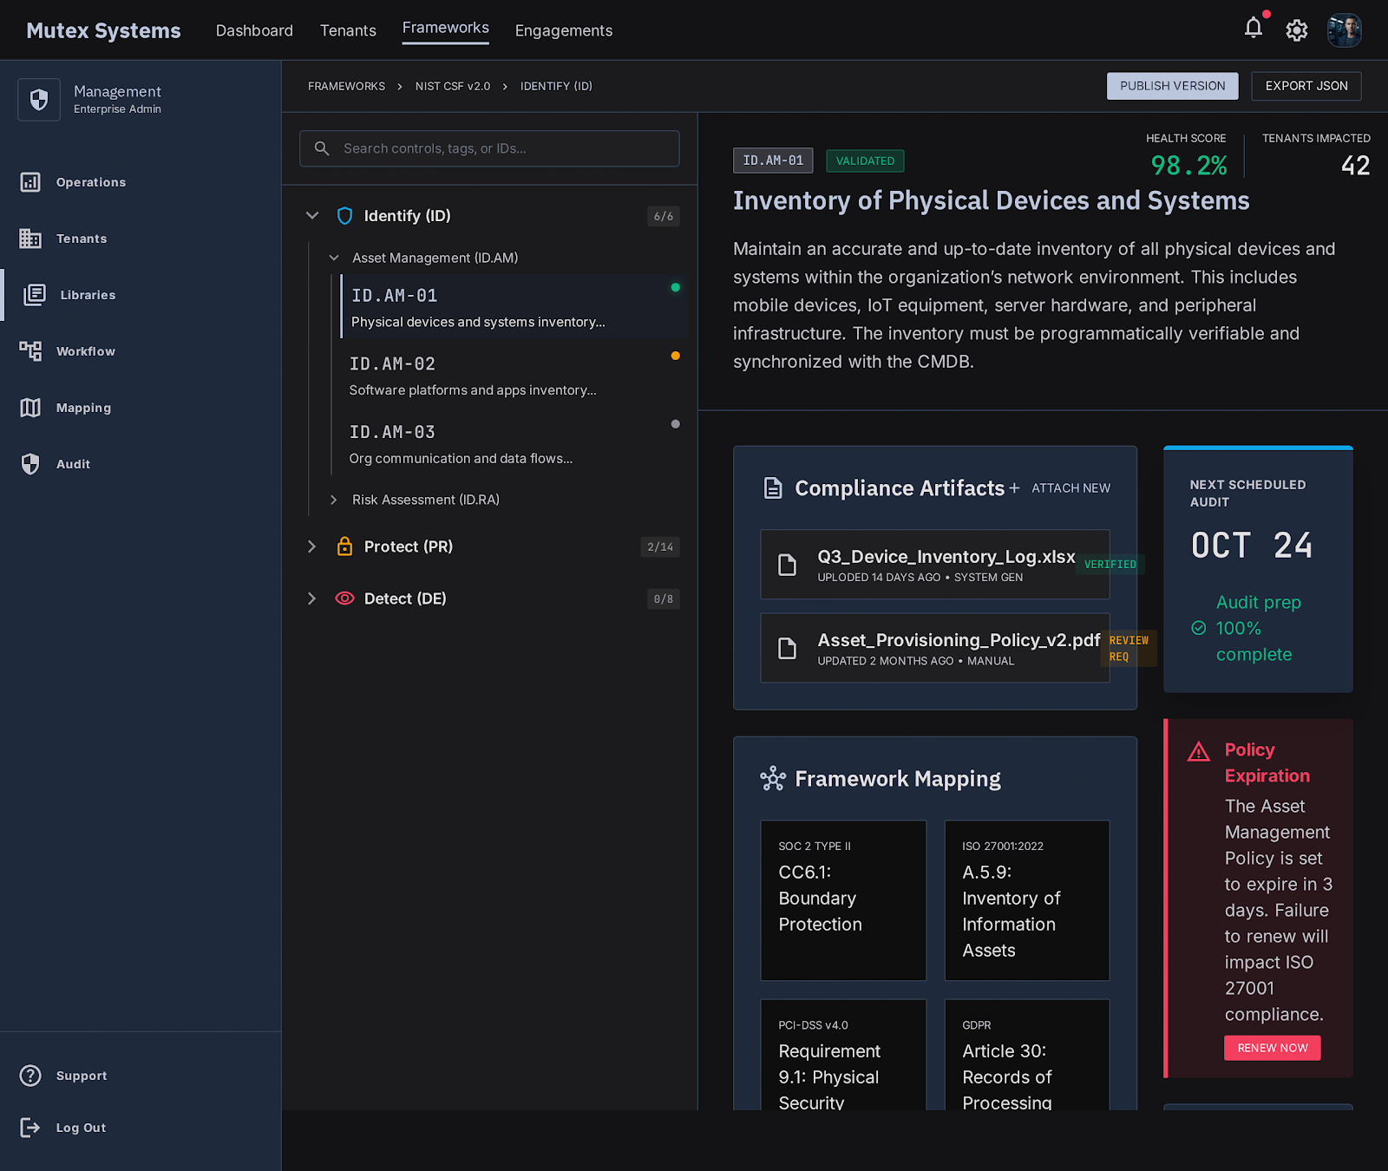Open SOC 2 CC6.1 Boundary Protection card
The height and width of the screenshot is (1171, 1388).
tap(843, 900)
